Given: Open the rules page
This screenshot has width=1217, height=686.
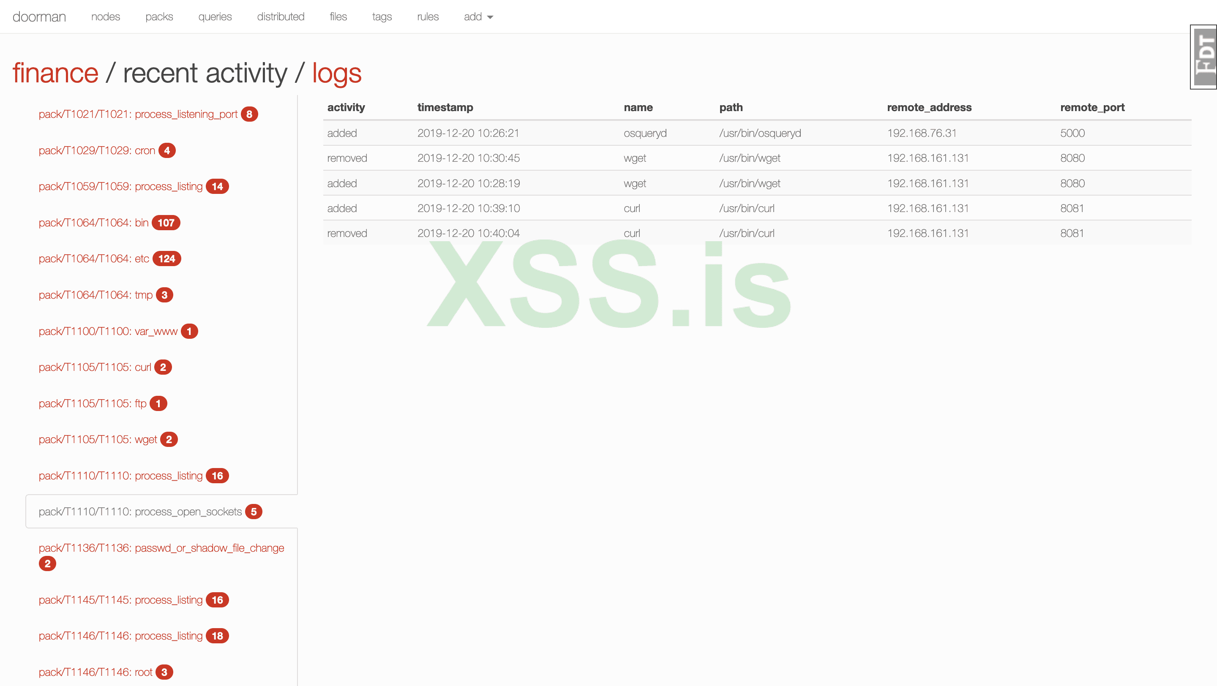Looking at the screenshot, I should coord(428,16).
